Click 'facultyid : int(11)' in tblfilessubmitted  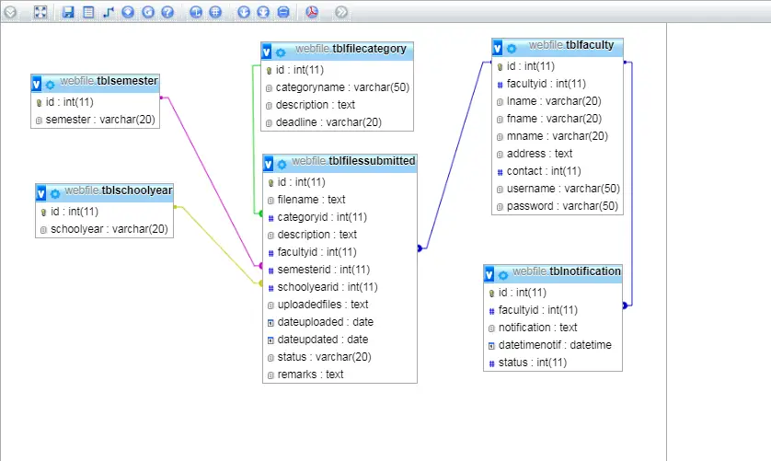click(x=339, y=252)
